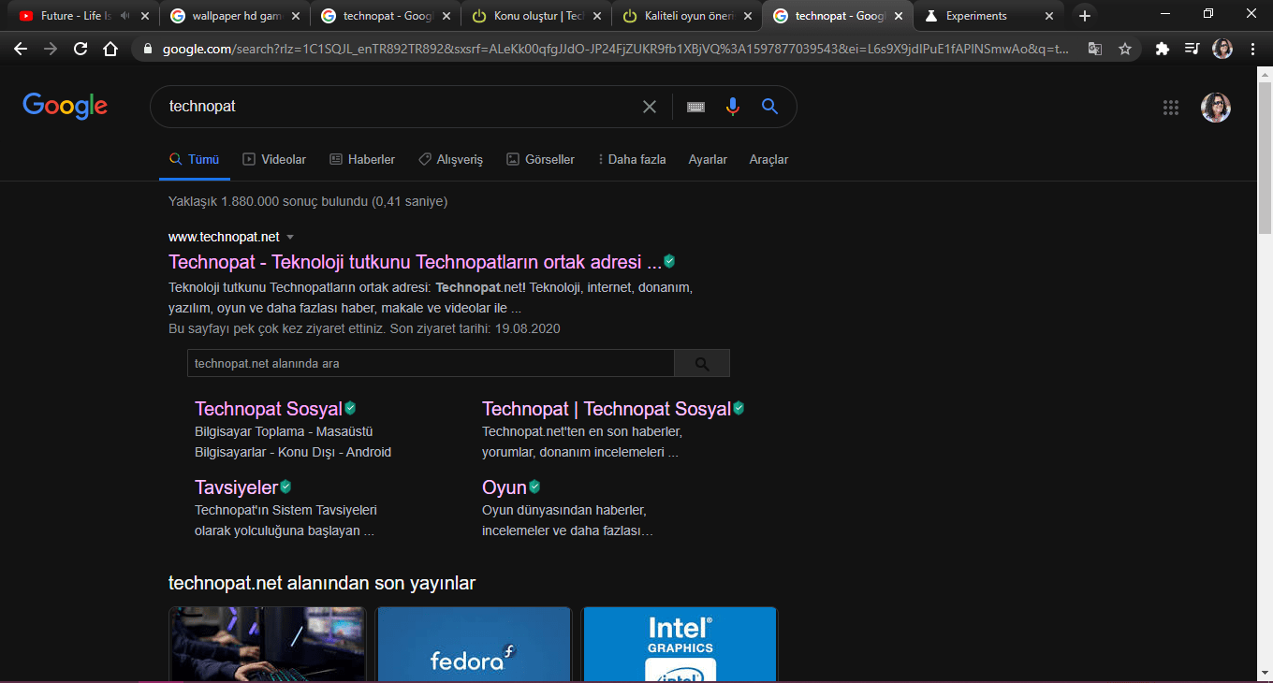Open the Google apps grid
Screen dimensions: 1273x683
1171,108
